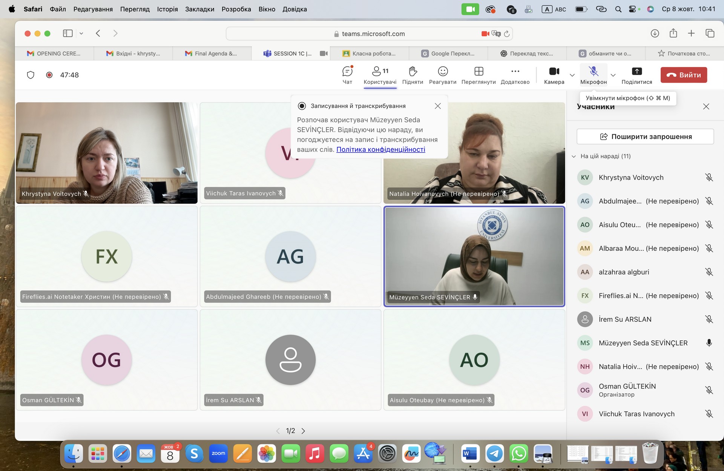Screen dimensions: 724x471
Task: Collapse the "На цій нараді (11)" list
Action: click(x=574, y=156)
